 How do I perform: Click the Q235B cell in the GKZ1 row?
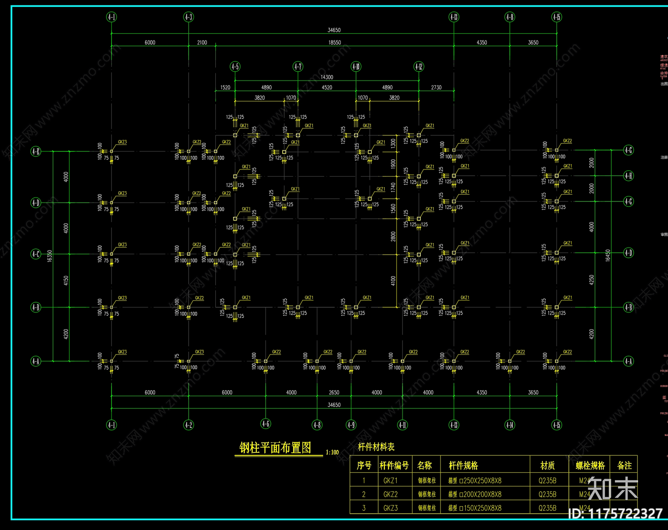547,481
